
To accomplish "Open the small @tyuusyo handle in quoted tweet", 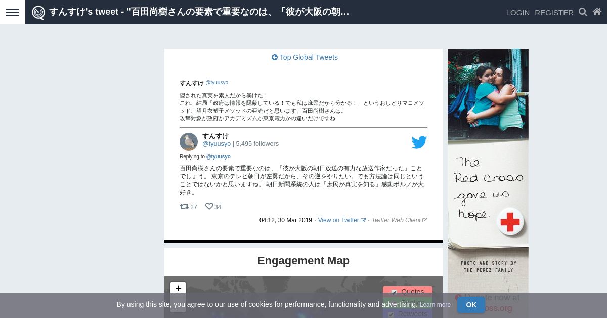I will [216, 83].
